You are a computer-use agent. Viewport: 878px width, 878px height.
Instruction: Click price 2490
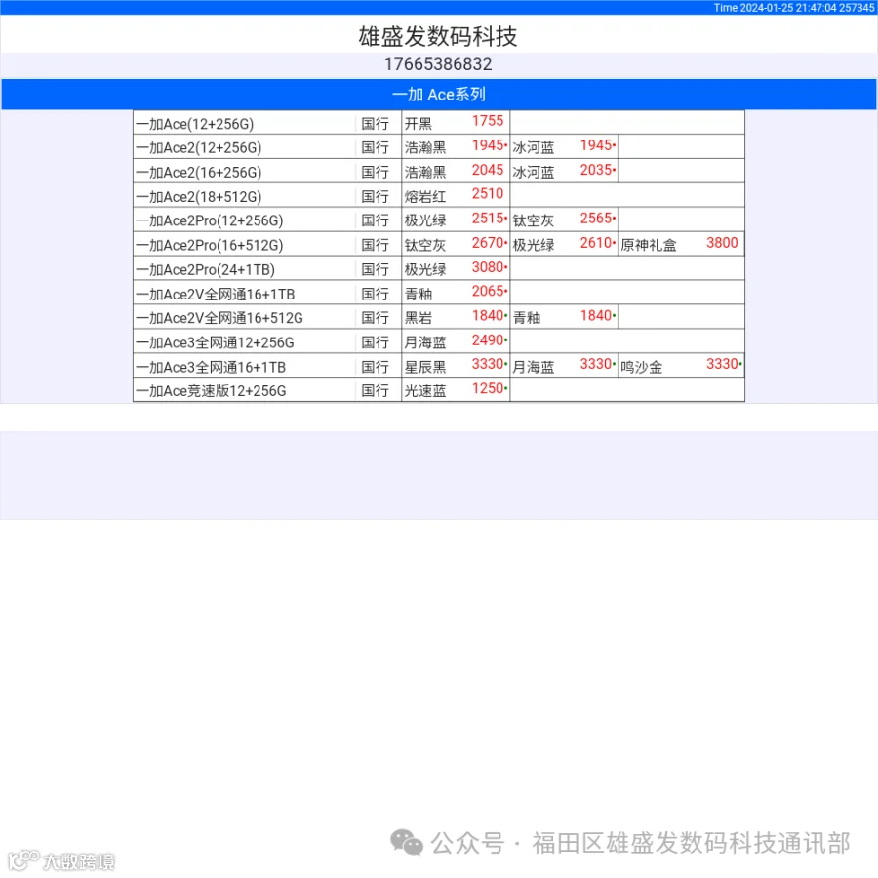pyautogui.click(x=488, y=340)
